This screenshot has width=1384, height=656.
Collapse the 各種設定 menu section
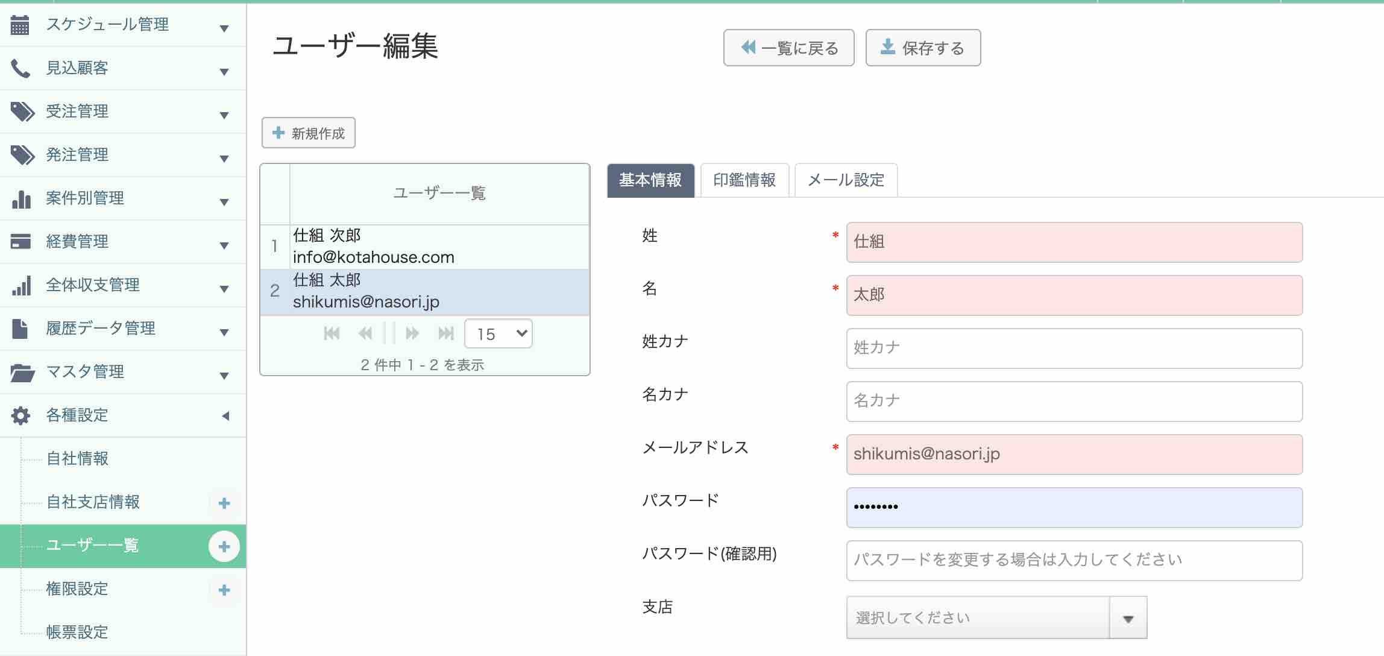coord(225,415)
